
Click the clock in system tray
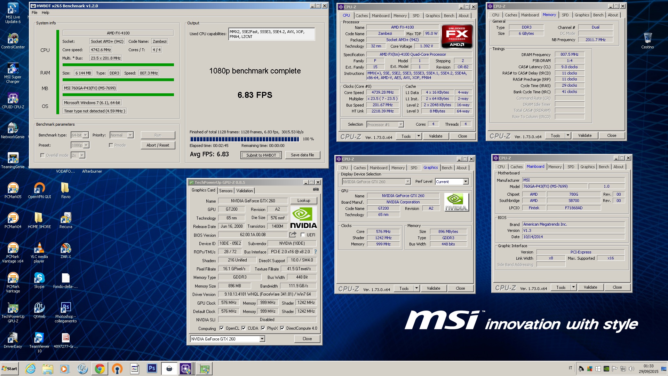click(648, 369)
